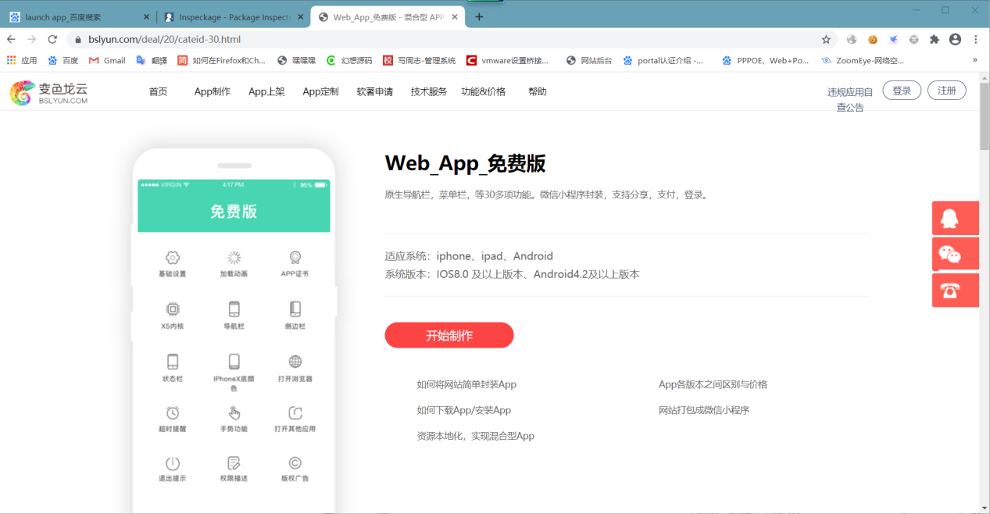
Task: Click the iPhoneX底颜色 icon
Action: (x=234, y=362)
